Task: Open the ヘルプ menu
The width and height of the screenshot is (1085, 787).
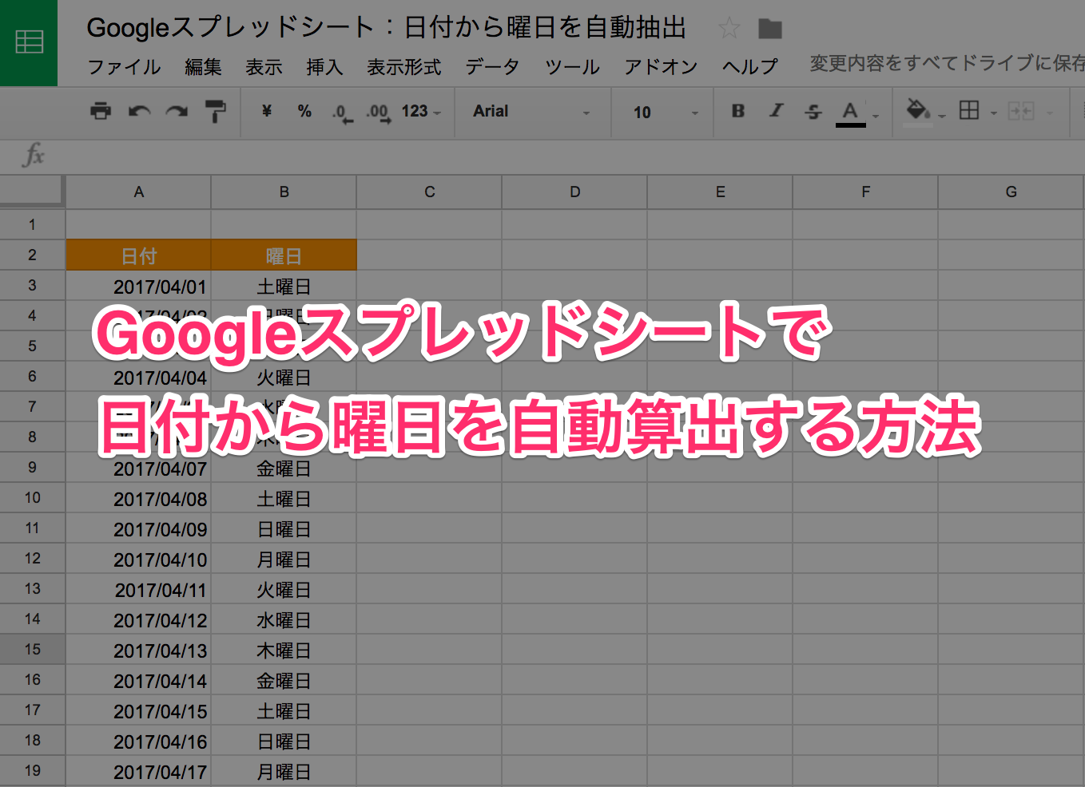Action: pyautogui.click(x=749, y=67)
